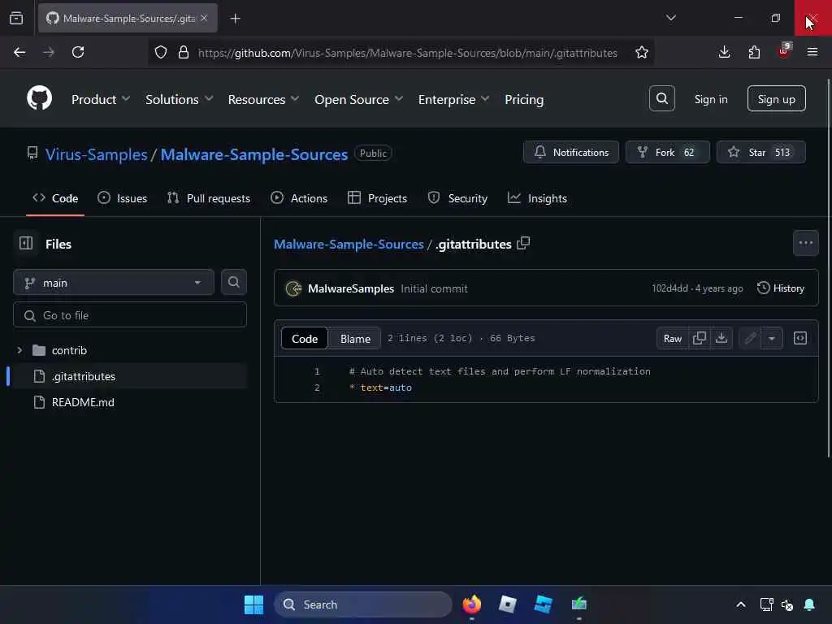Open the Pull requests tab

[x=209, y=198]
